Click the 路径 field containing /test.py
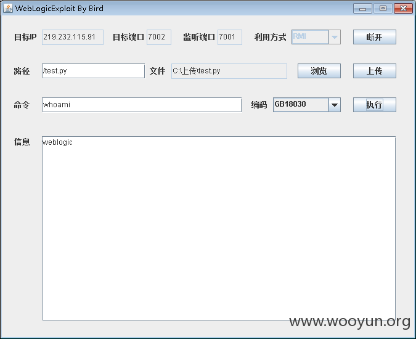Image resolution: width=416 pixels, height=339 pixels. click(x=93, y=71)
